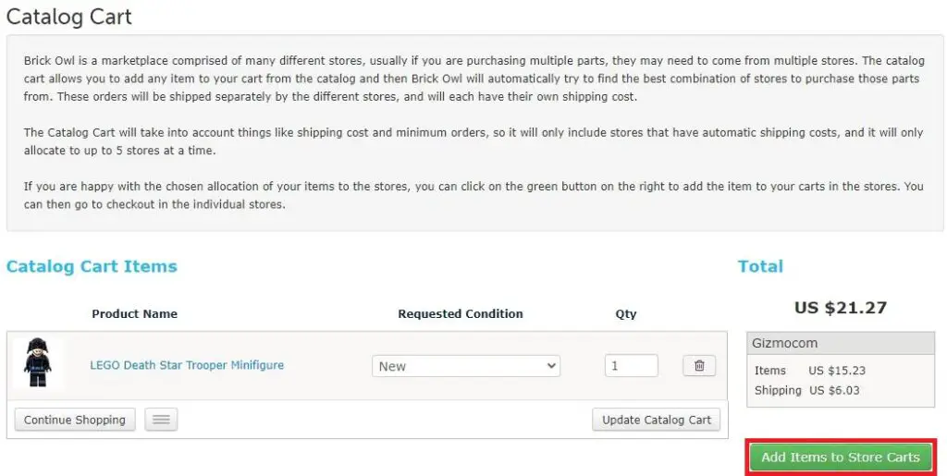Open the Requested Condition dropdown set to New
This screenshot has height=476, width=947.
point(466,366)
